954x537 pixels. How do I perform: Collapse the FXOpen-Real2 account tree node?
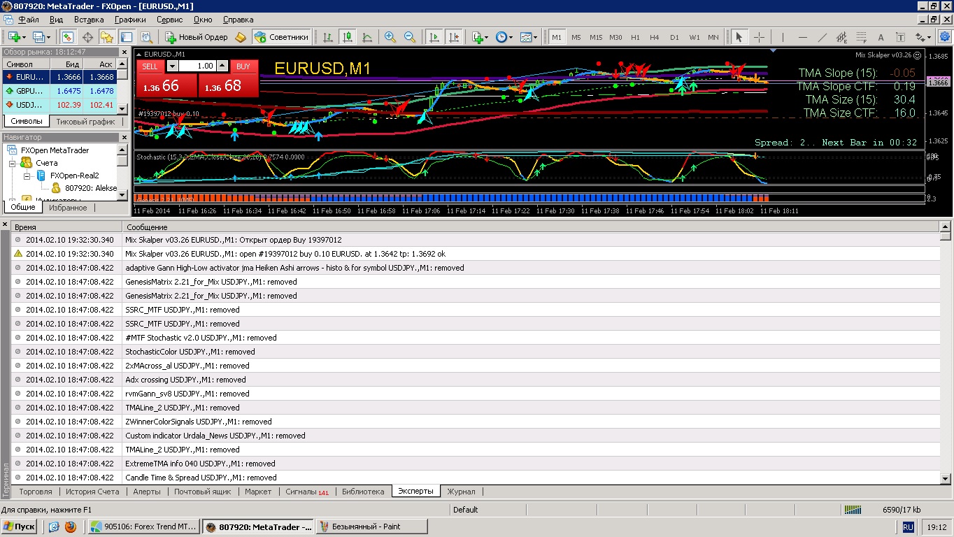[x=27, y=176]
